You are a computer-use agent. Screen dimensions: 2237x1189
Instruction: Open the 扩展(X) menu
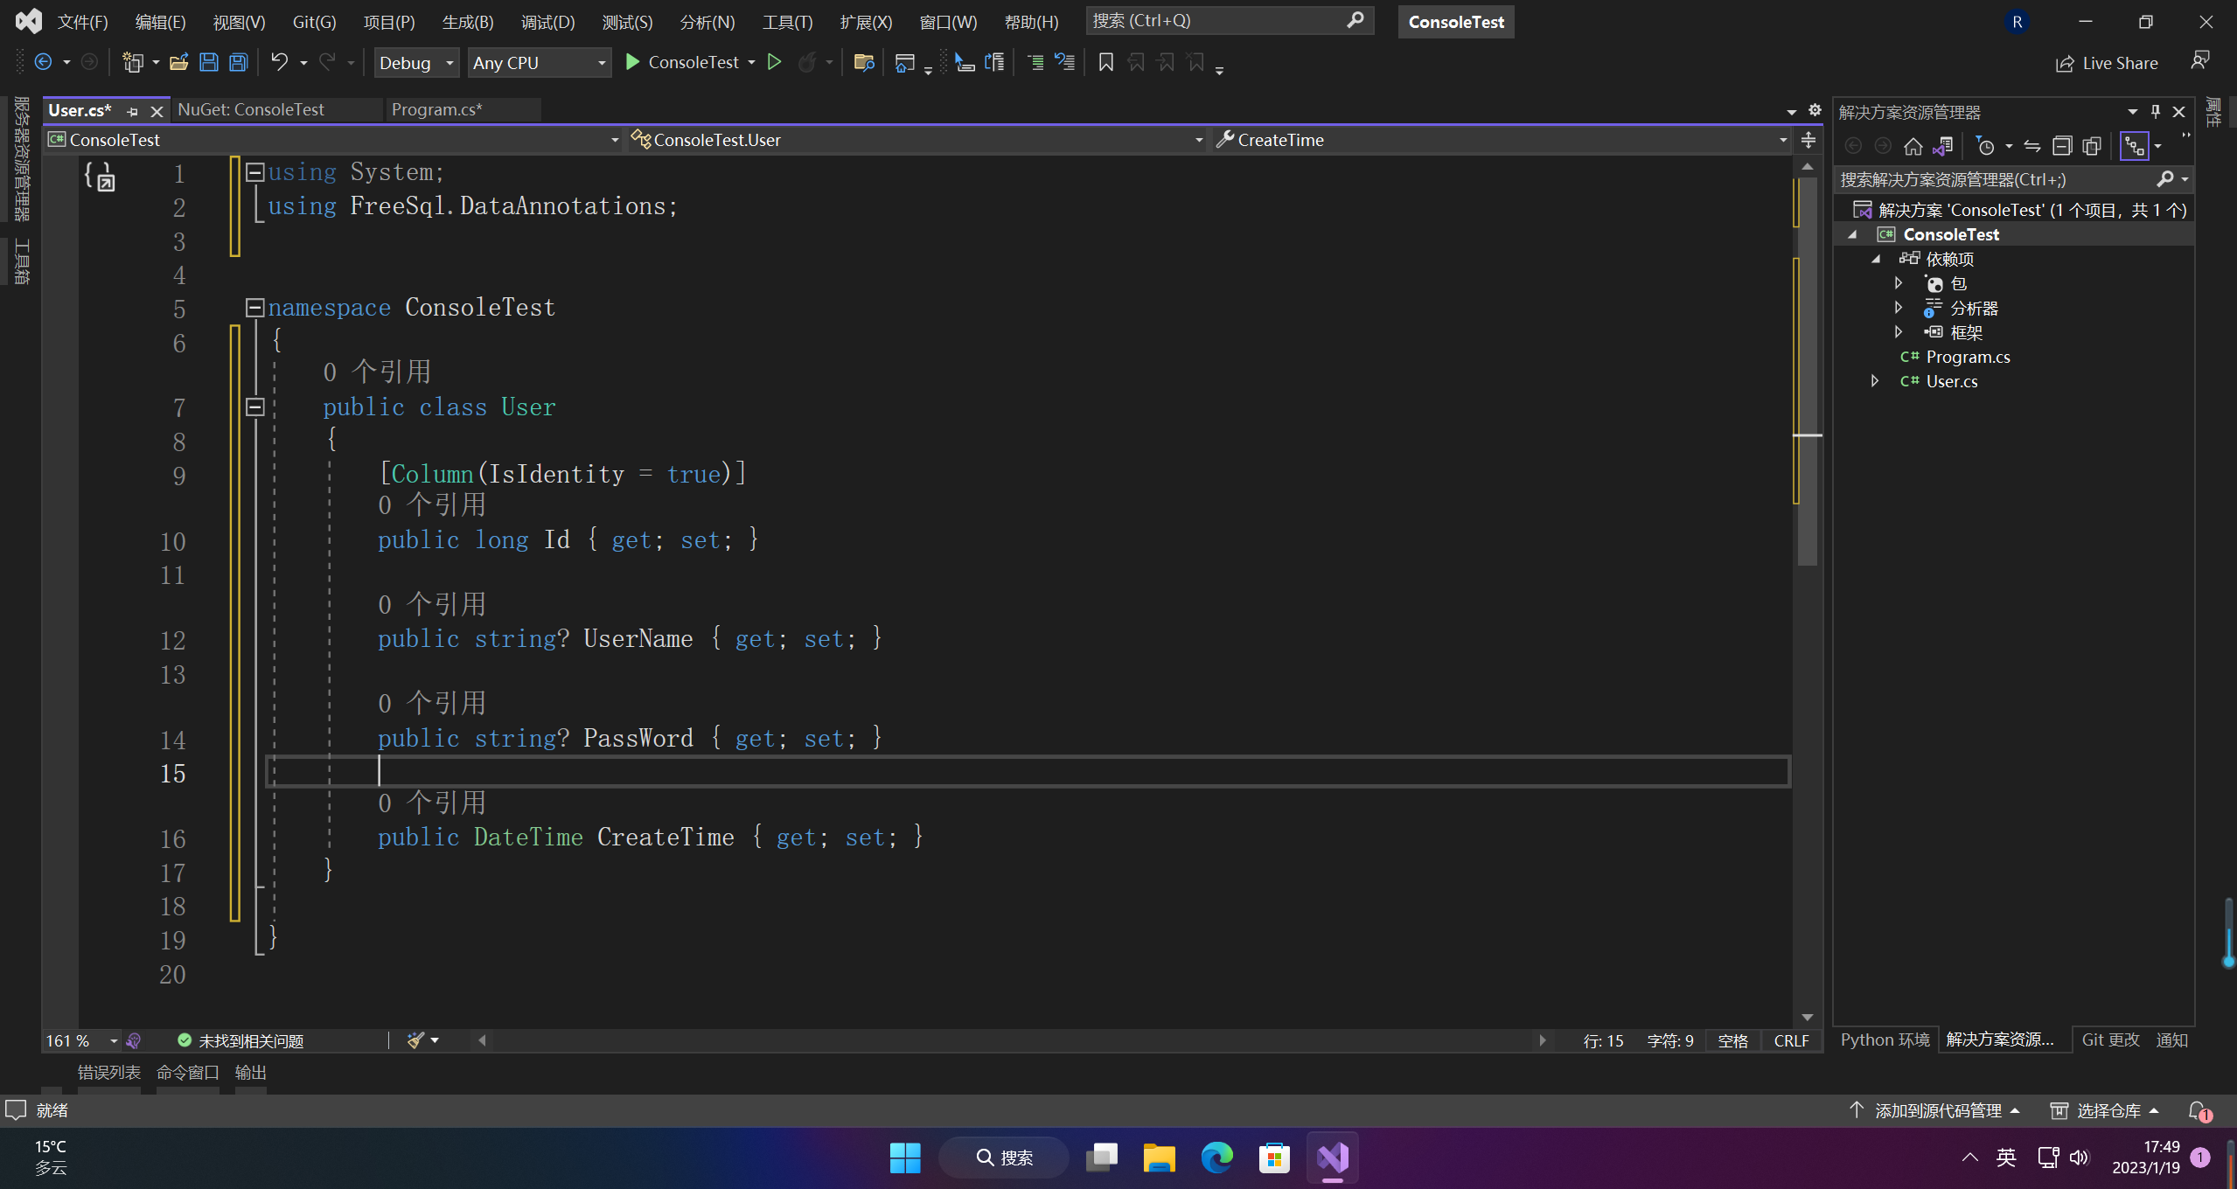pyautogui.click(x=866, y=22)
